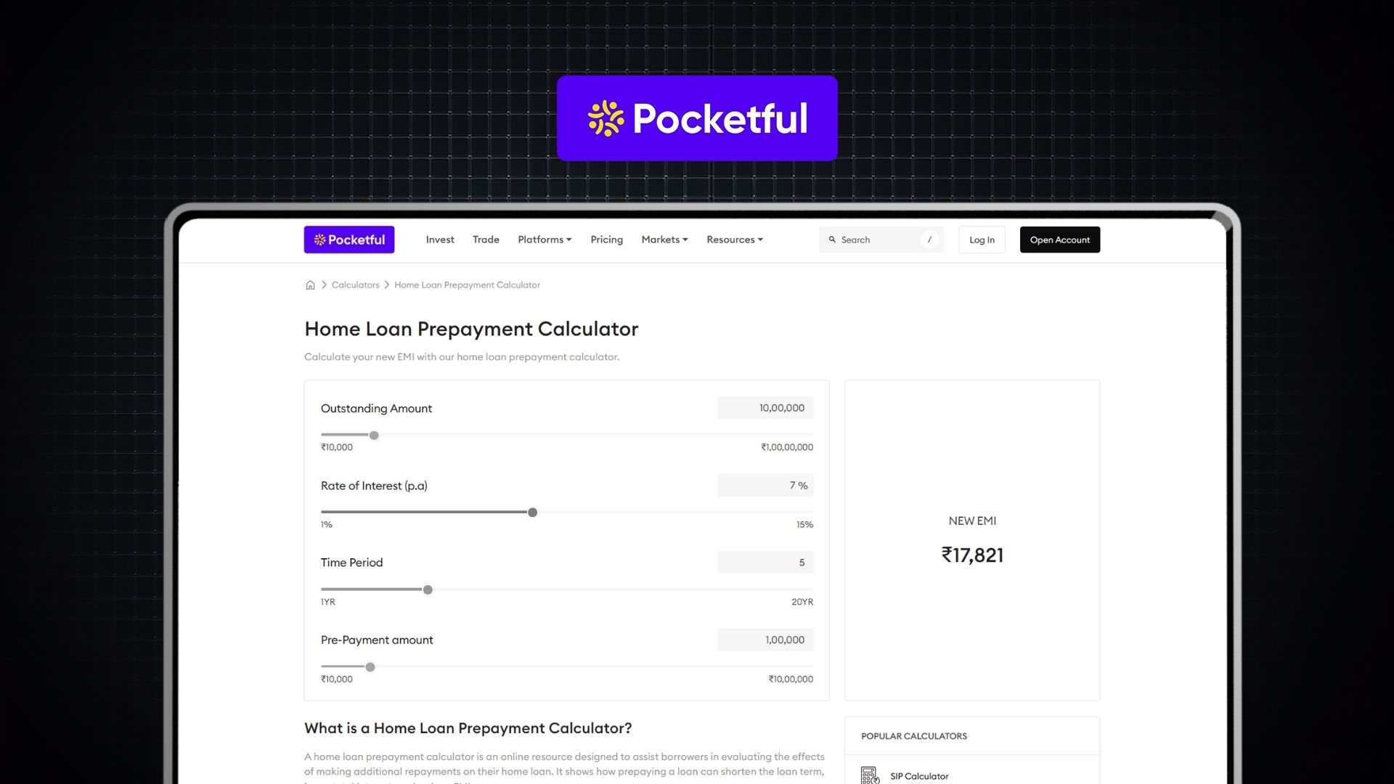Click the SIP Calculator icon
The height and width of the screenshot is (784, 1394).
point(869,775)
